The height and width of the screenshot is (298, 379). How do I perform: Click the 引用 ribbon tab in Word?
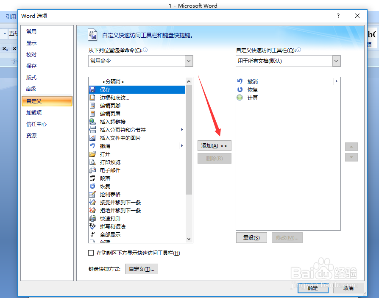pyautogui.click(x=11, y=17)
